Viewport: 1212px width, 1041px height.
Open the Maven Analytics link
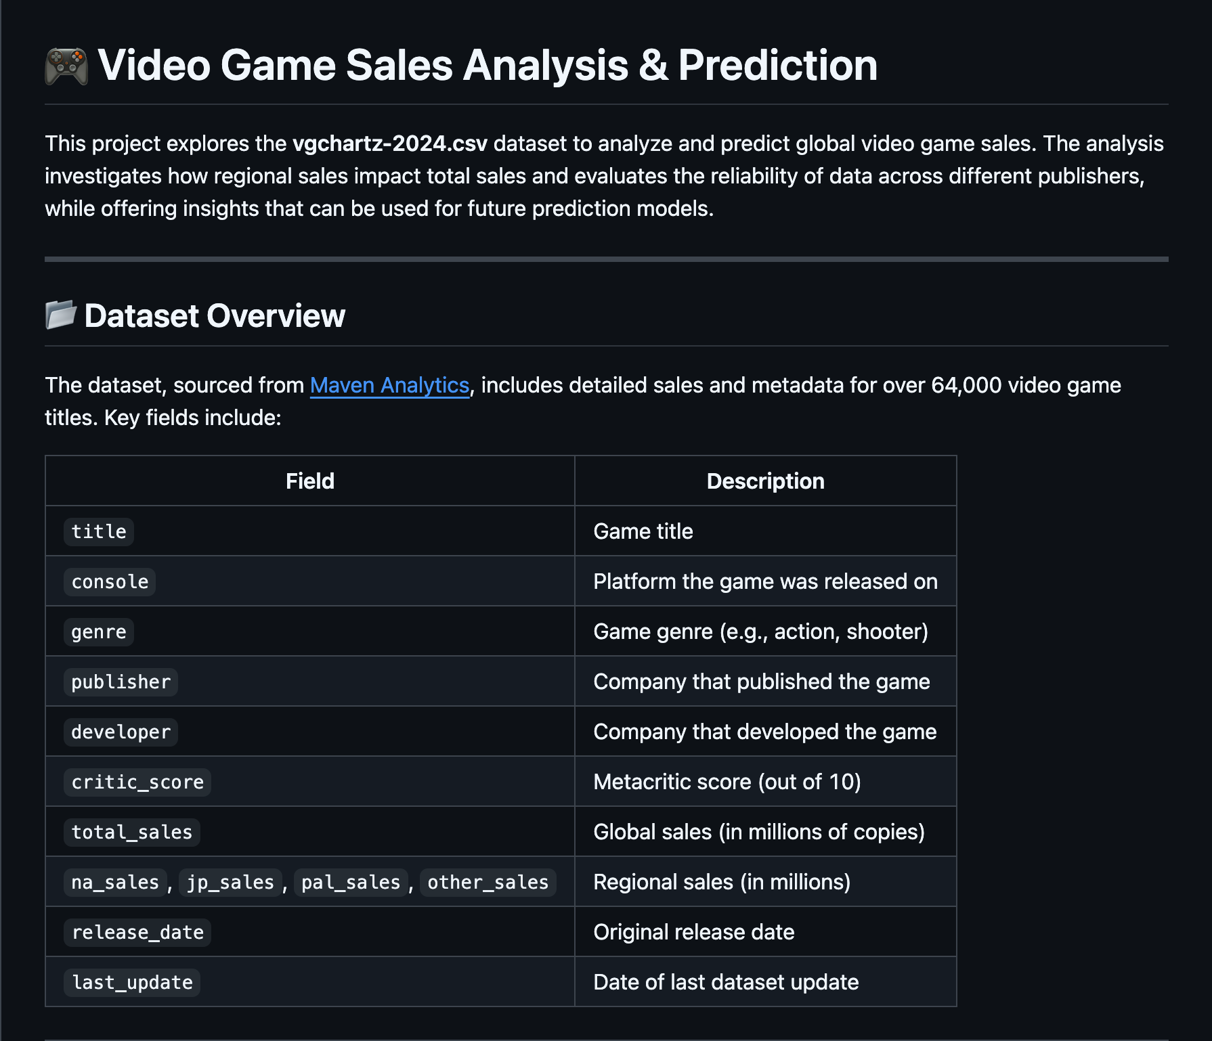click(389, 385)
